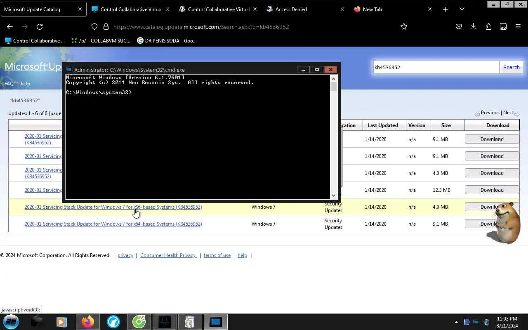This screenshot has height=330, width=528.
Task: Click the network tray icon
Action: coord(476,322)
